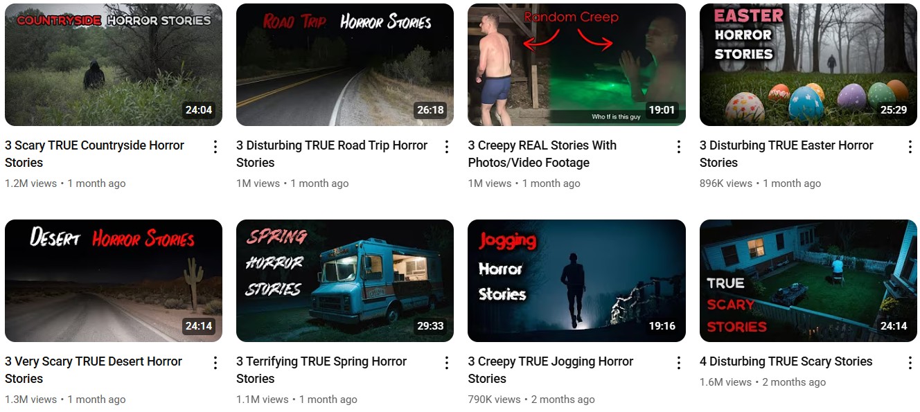Image resolution: width=920 pixels, height=412 pixels.
Task: Click title '3 Terrifying TRUE Spring Horror Stories'
Action: 321,370
